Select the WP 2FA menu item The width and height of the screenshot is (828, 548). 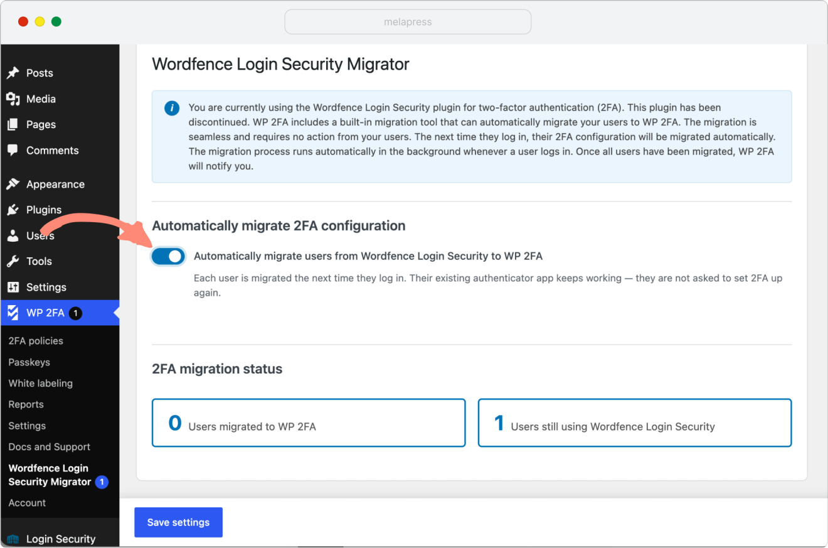tap(60, 313)
